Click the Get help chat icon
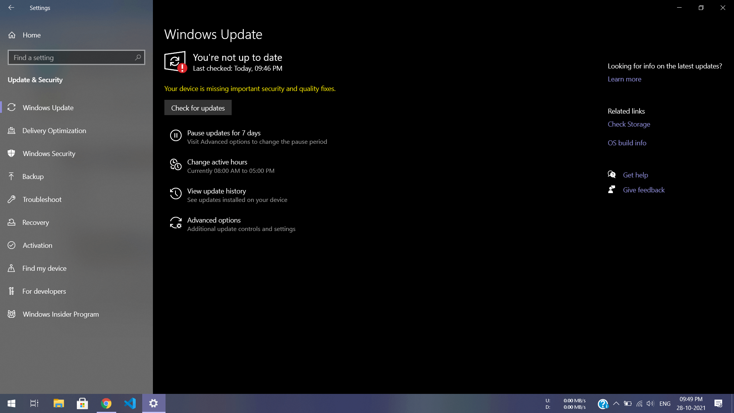Viewport: 734px width, 413px height. tap(612, 175)
